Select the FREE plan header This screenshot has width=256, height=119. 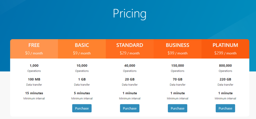pyautogui.click(x=34, y=49)
